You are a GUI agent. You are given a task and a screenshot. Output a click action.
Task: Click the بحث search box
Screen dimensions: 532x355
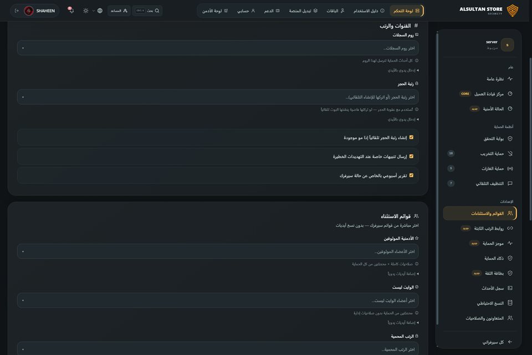[147, 11]
